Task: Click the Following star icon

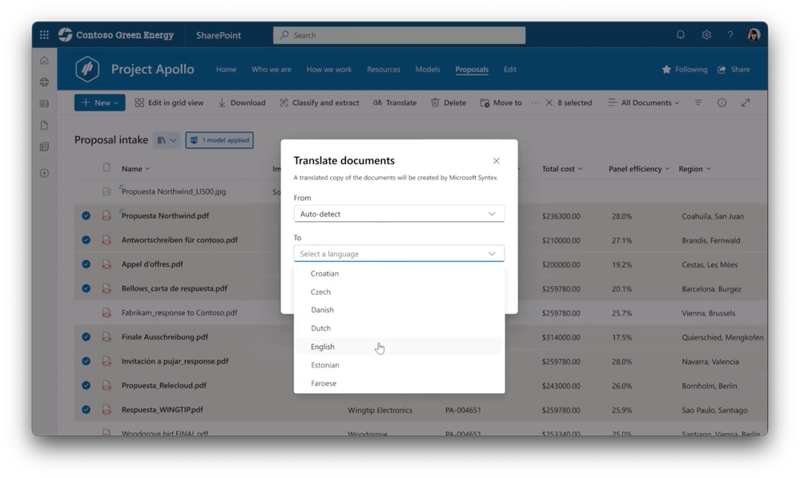Action: pyautogui.click(x=666, y=70)
